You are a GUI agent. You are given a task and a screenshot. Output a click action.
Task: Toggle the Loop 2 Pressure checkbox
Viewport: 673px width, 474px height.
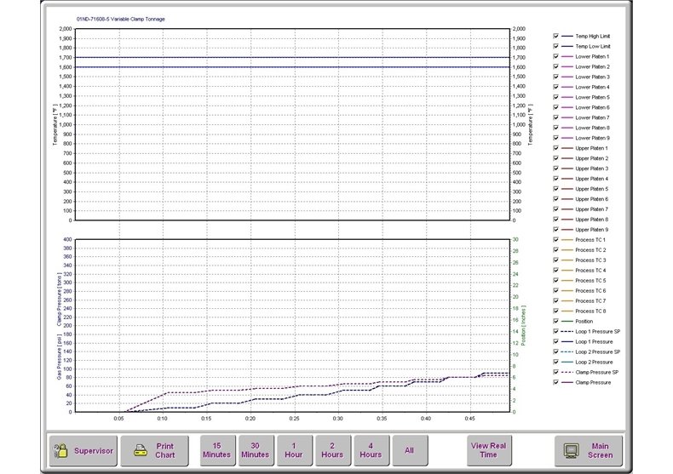(x=556, y=362)
